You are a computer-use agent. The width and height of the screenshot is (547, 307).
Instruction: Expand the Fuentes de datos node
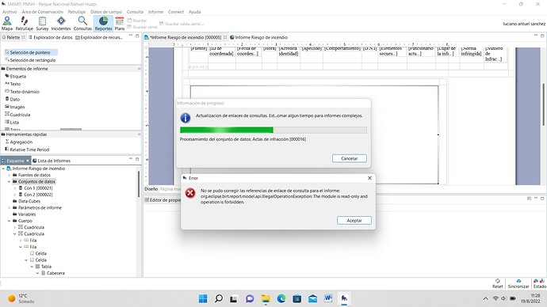click(10, 175)
